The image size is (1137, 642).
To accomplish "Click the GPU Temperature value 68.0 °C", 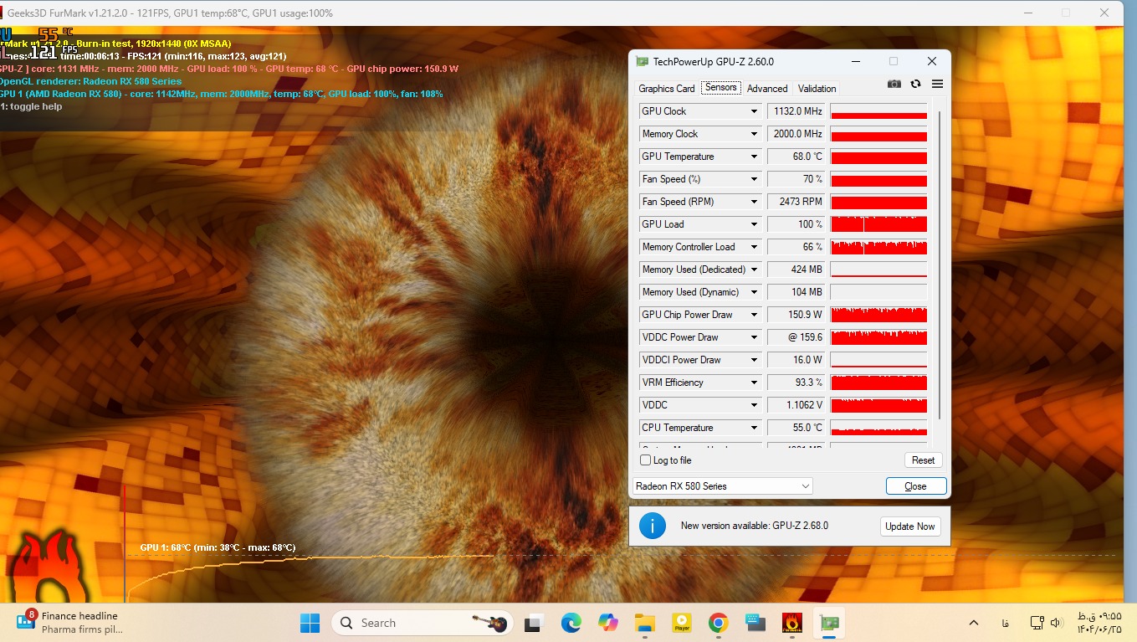I will tap(796, 157).
